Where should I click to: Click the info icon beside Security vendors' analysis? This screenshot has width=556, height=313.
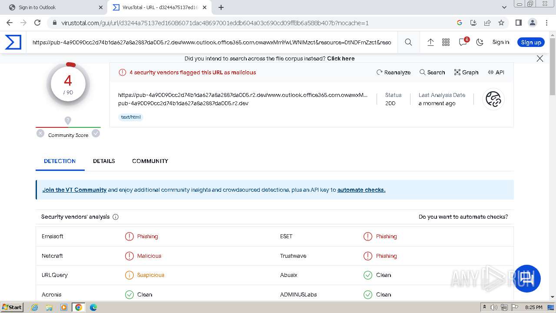click(x=116, y=217)
